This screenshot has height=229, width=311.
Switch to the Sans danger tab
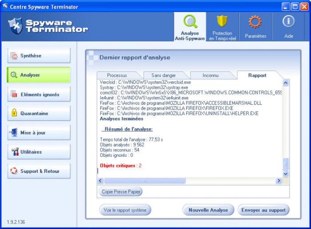click(x=164, y=76)
